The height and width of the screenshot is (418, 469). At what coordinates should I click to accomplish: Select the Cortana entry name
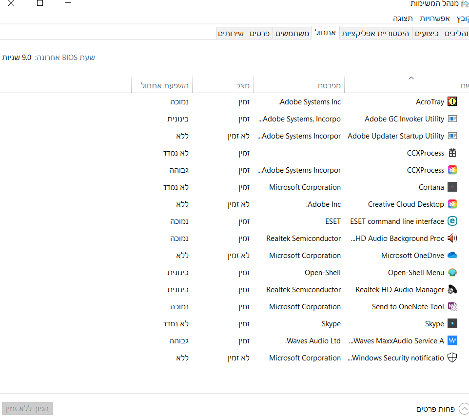click(x=431, y=187)
